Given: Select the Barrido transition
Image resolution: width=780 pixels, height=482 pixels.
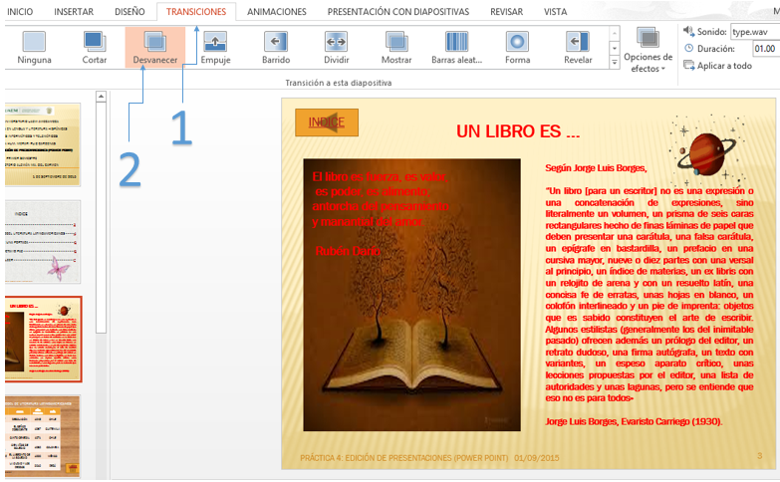Looking at the screenshot, I should 276,47.
